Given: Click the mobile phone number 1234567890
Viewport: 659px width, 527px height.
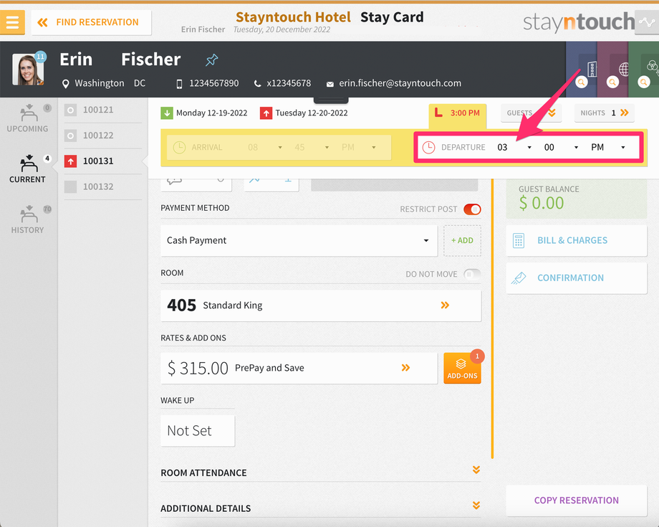Looking at the screenshot, I should 214,83.
